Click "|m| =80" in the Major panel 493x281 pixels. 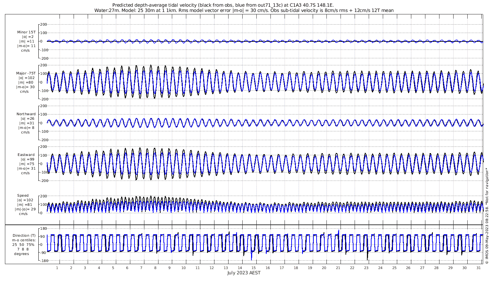26,83
